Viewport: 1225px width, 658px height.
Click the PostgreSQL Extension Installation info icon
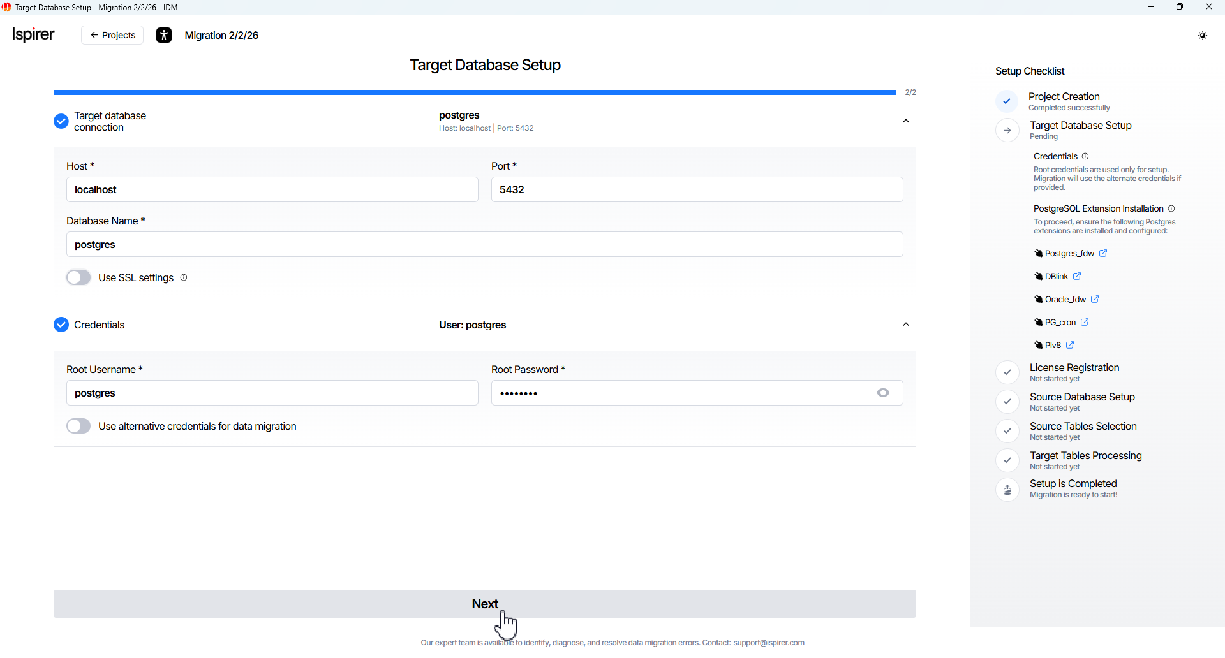pos(1171,208)
